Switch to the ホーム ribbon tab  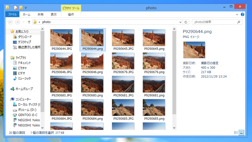pos(27,14)
